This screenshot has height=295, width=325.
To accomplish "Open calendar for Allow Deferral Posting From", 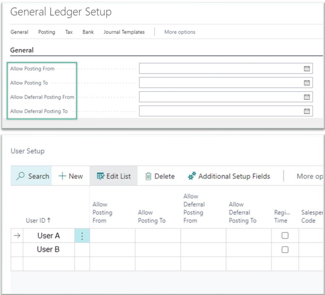I will click(x=307, y=97).
